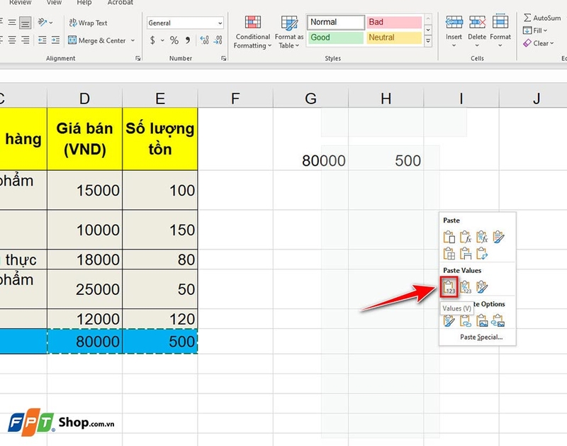Pick Values & Number Formatting paste icon
The height and width of the screenshot is (446, 567).
(x=466, y=287)
